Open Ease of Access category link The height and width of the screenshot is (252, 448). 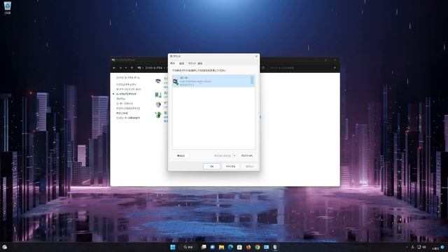[128, 118]
